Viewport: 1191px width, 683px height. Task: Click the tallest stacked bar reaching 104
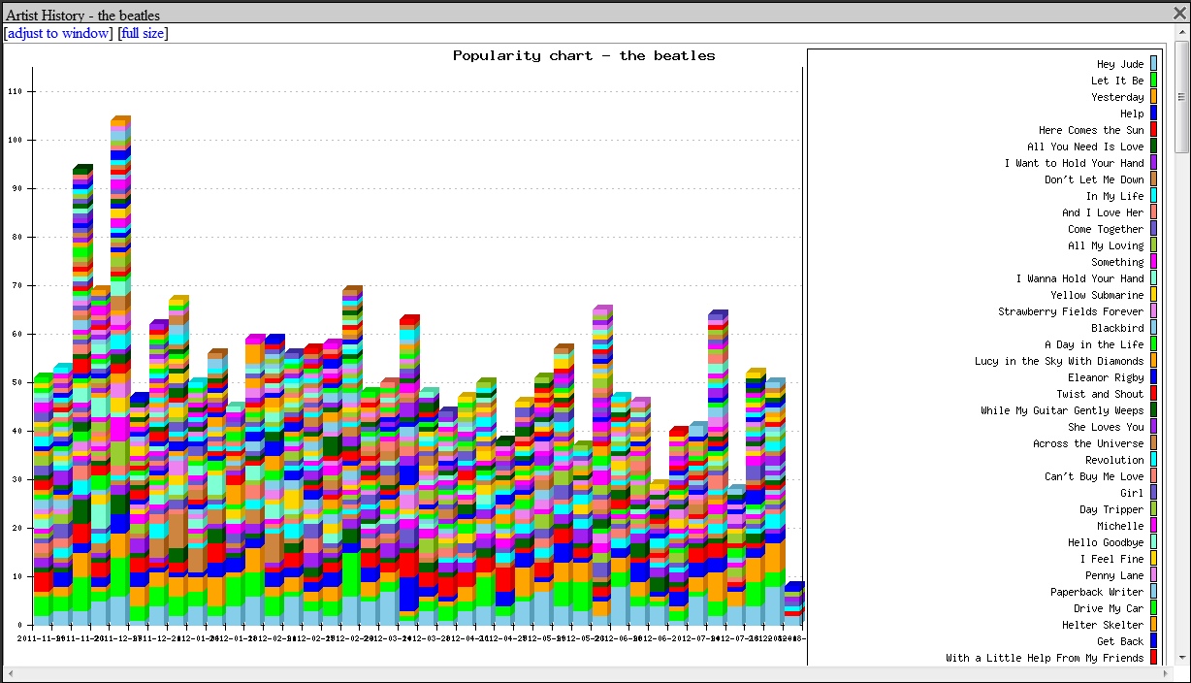coord(120,371)
